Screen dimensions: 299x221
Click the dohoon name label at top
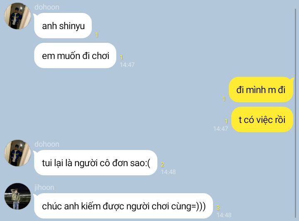(47, 7)
